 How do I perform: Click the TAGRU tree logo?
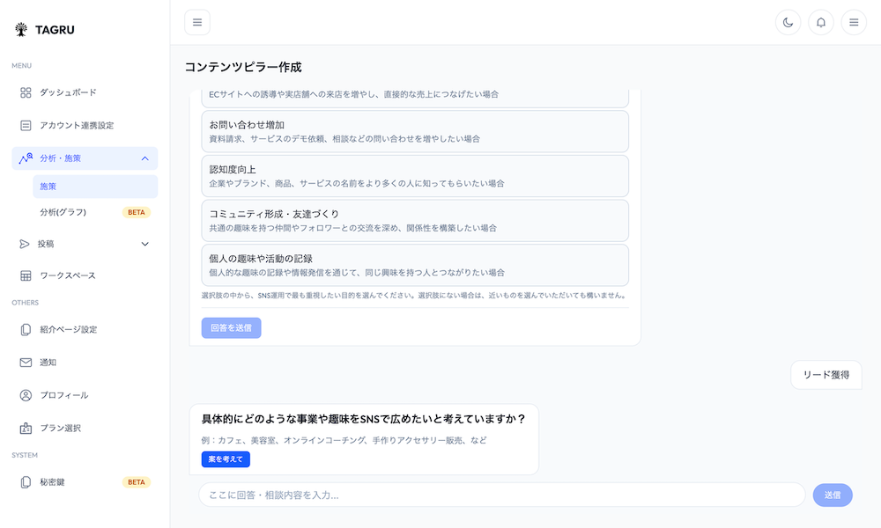point(20,28)
